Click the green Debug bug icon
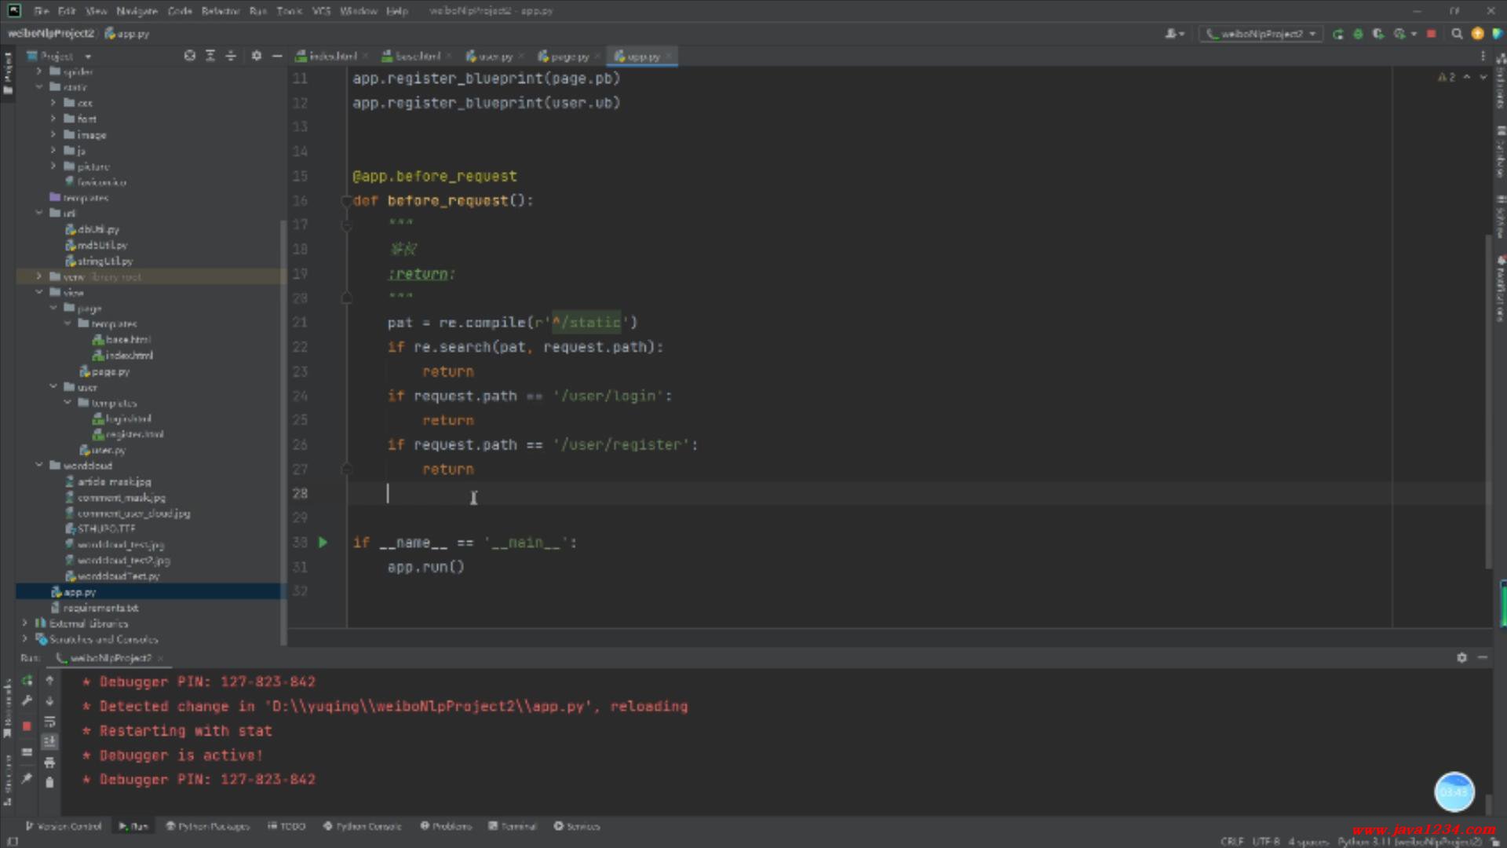This screenshot has height=848, width=1507. (x=1358, y=34)
